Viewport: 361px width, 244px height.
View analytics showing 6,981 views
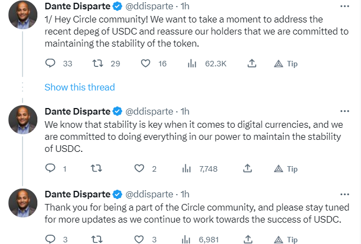tap(186, 239)
